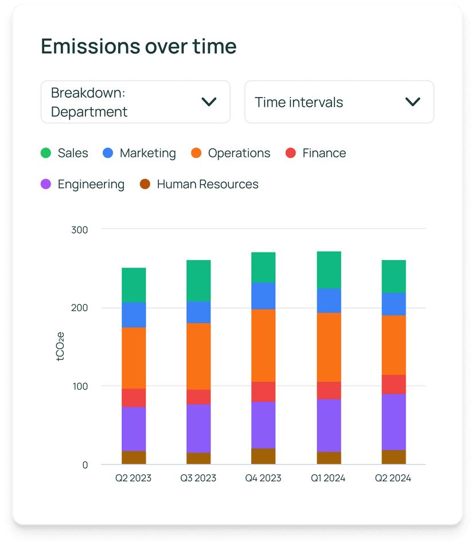Open the Time intervals dropdown
Image resolution: width=475 pixels, height=546 pixels.
click(339, 102)
